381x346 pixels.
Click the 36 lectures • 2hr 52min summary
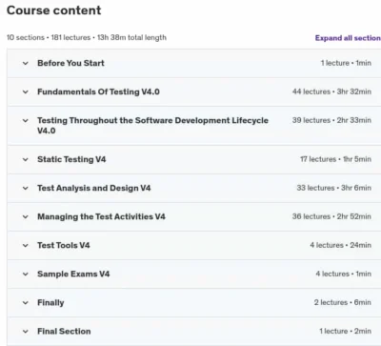coord(331,216)
